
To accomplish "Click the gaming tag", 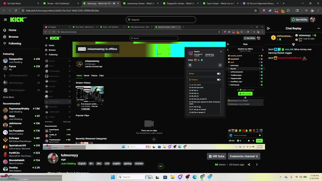I will point(128,164).
